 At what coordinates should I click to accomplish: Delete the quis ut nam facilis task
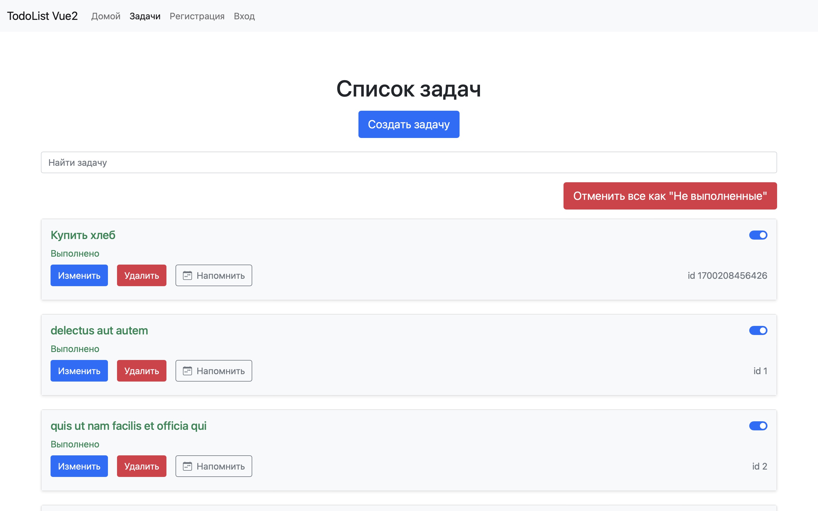click(142, 466)
